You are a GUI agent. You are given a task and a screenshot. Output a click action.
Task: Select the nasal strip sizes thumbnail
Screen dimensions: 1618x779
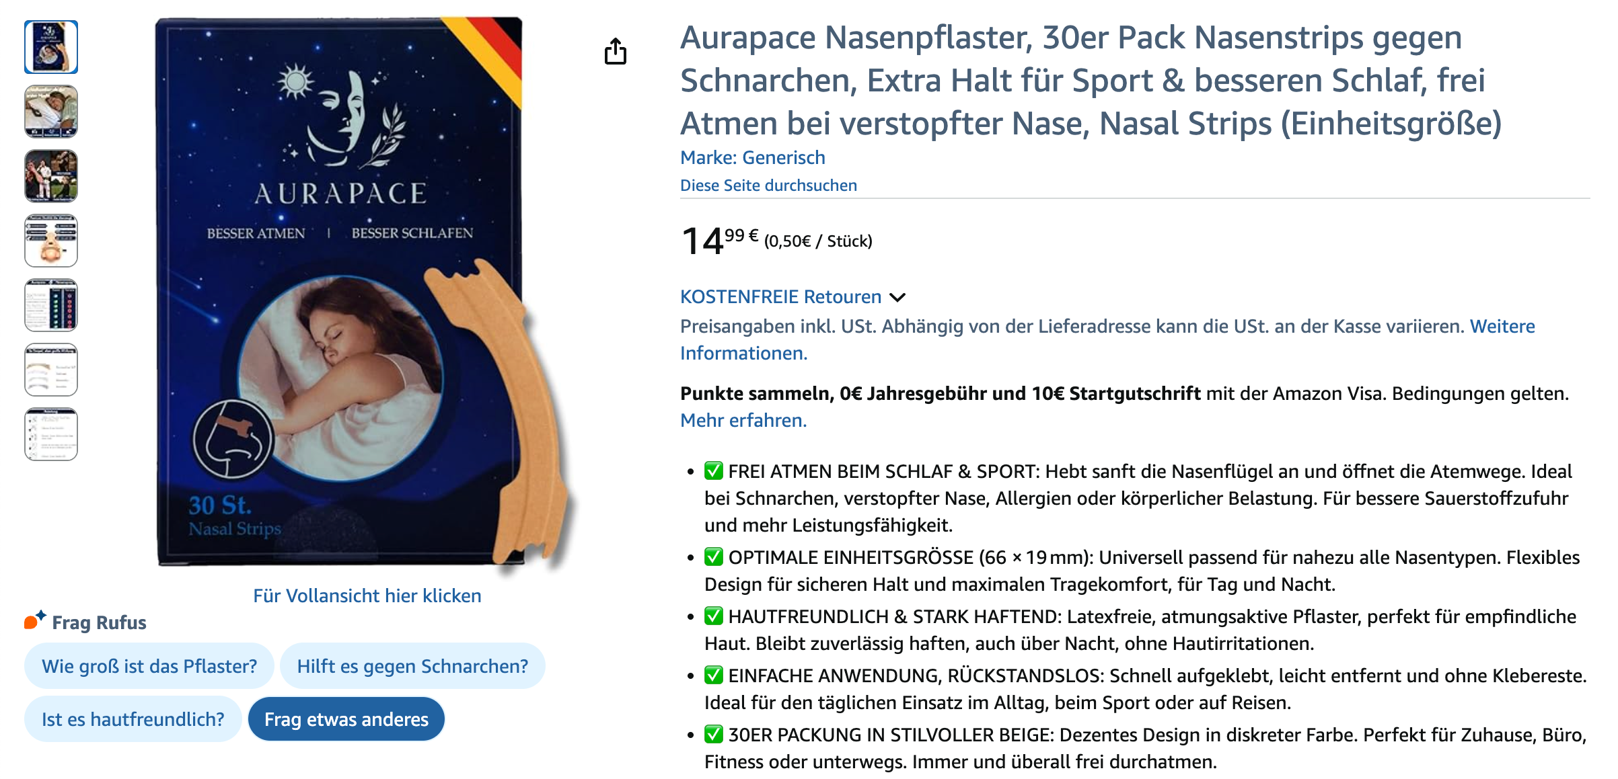[51, 370]
